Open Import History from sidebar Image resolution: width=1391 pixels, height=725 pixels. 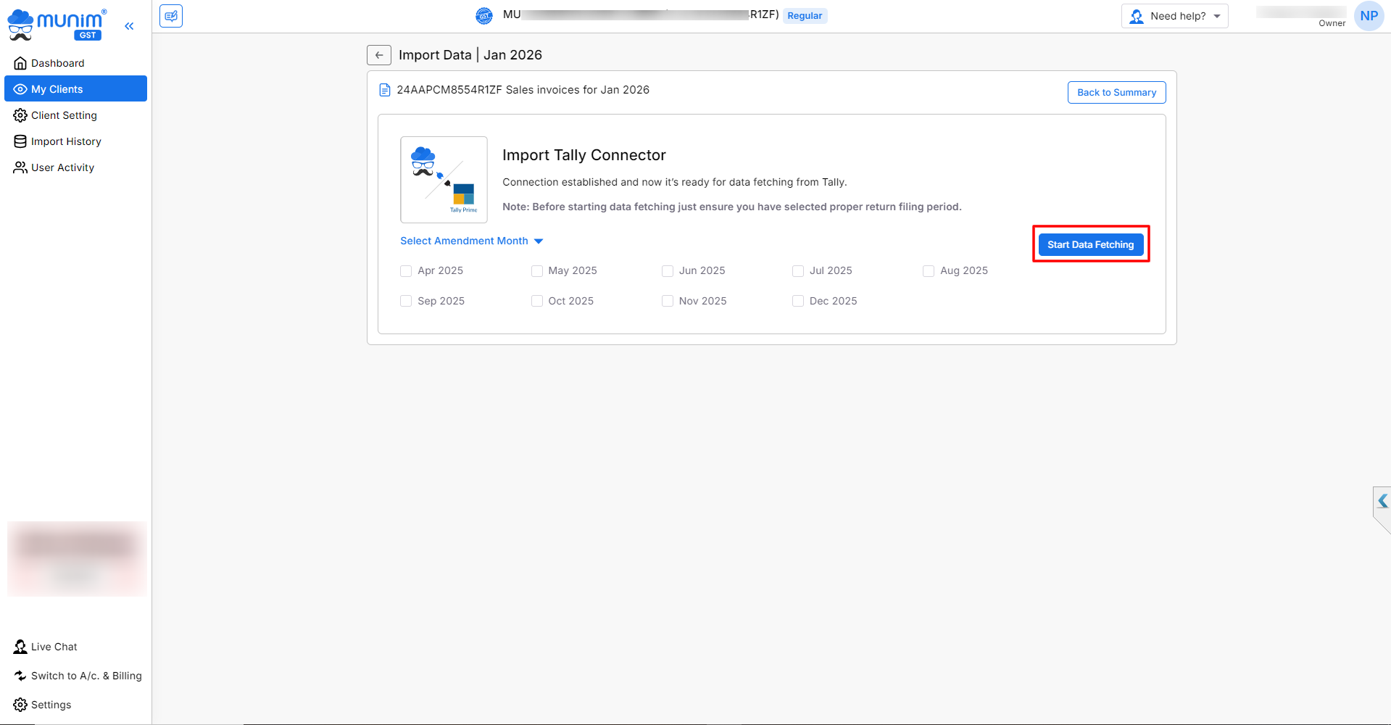(x=66, y=141)
